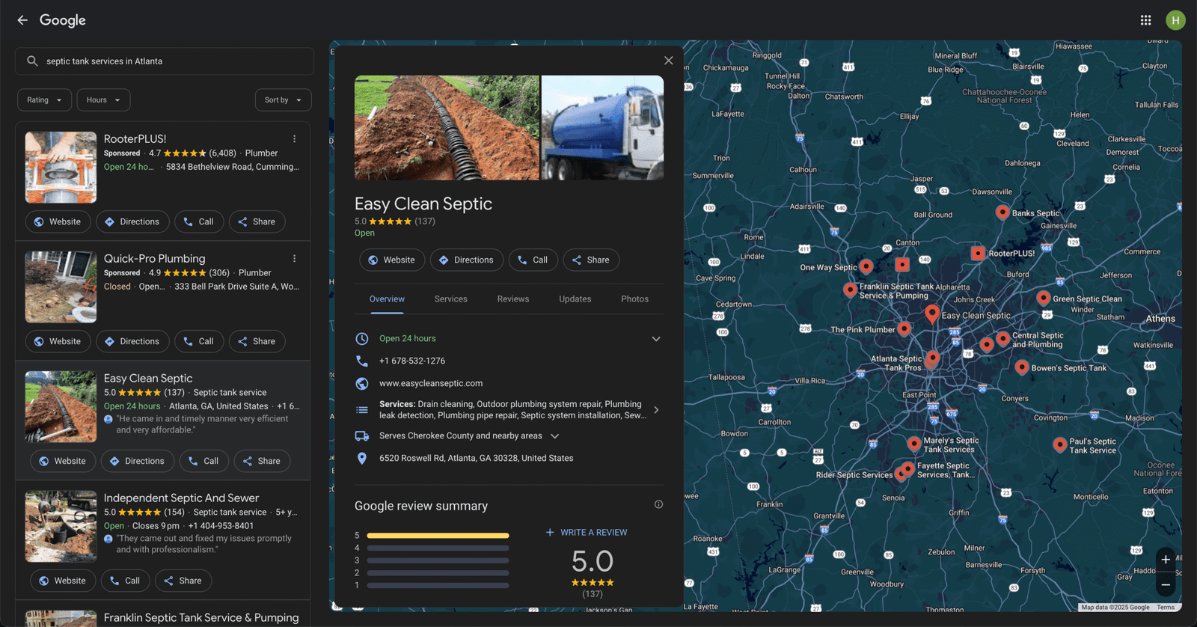
Task: Expand the Open 24 hours schedule
Action: point(656,339)
